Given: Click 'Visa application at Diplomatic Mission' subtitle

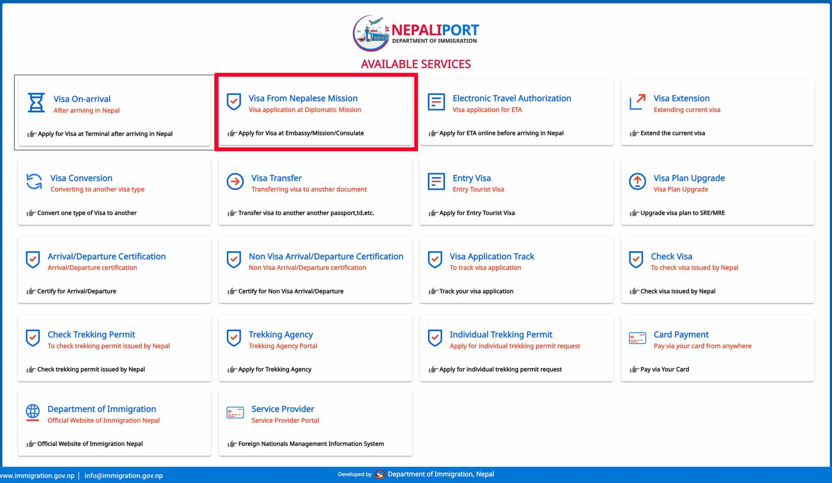Looking at the screenshot, I should point(305,110).
